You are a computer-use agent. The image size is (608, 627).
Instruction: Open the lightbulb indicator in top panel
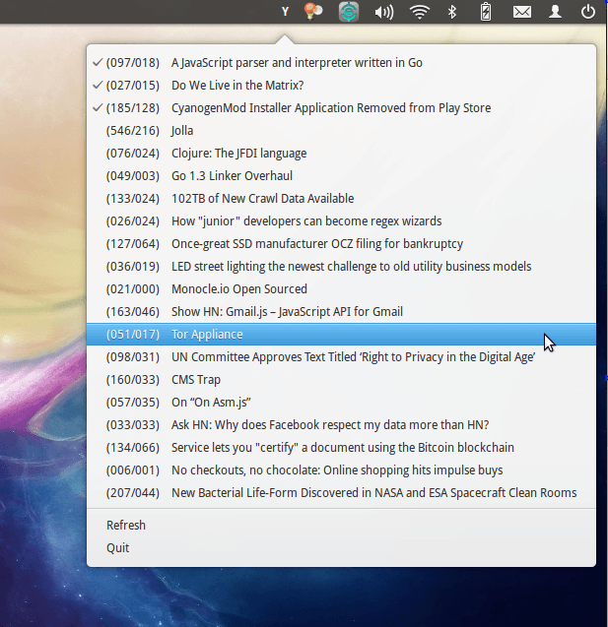click(313, 11)
